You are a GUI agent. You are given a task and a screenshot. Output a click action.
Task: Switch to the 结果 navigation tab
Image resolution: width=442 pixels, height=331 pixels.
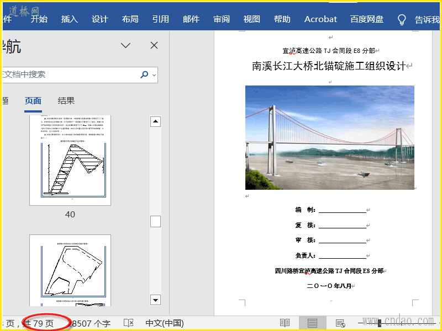coord(66,101)
